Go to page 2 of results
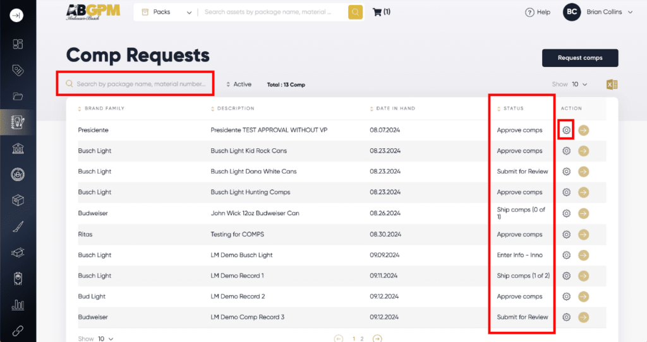The height and width of the screenshot is (342, 647). point(361,339)
